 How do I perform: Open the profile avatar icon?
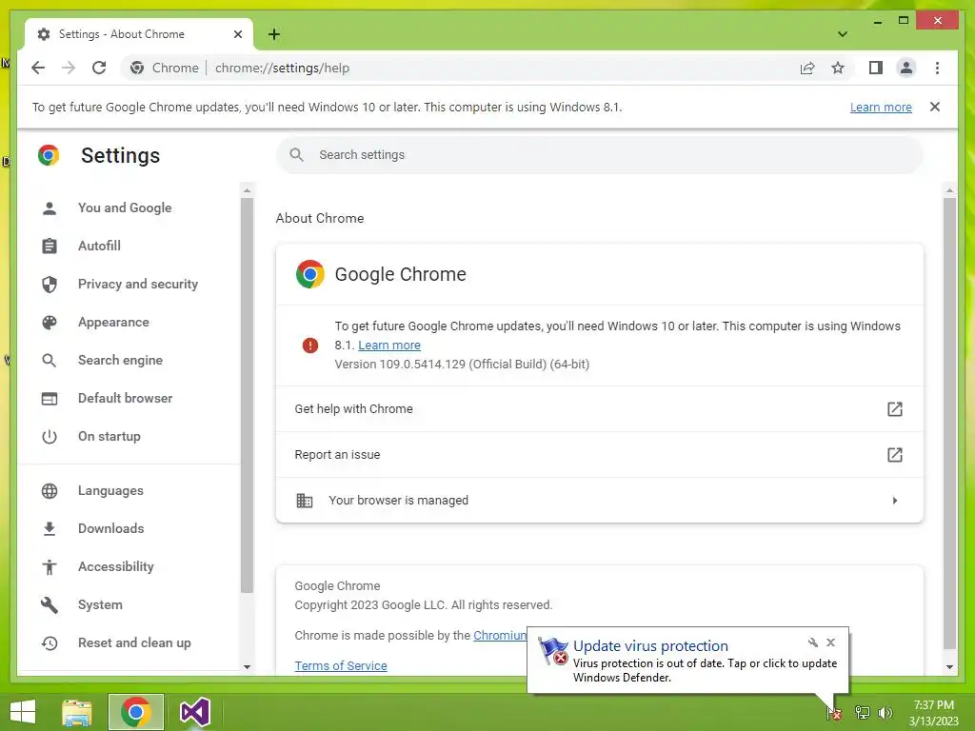coord(906,68)
